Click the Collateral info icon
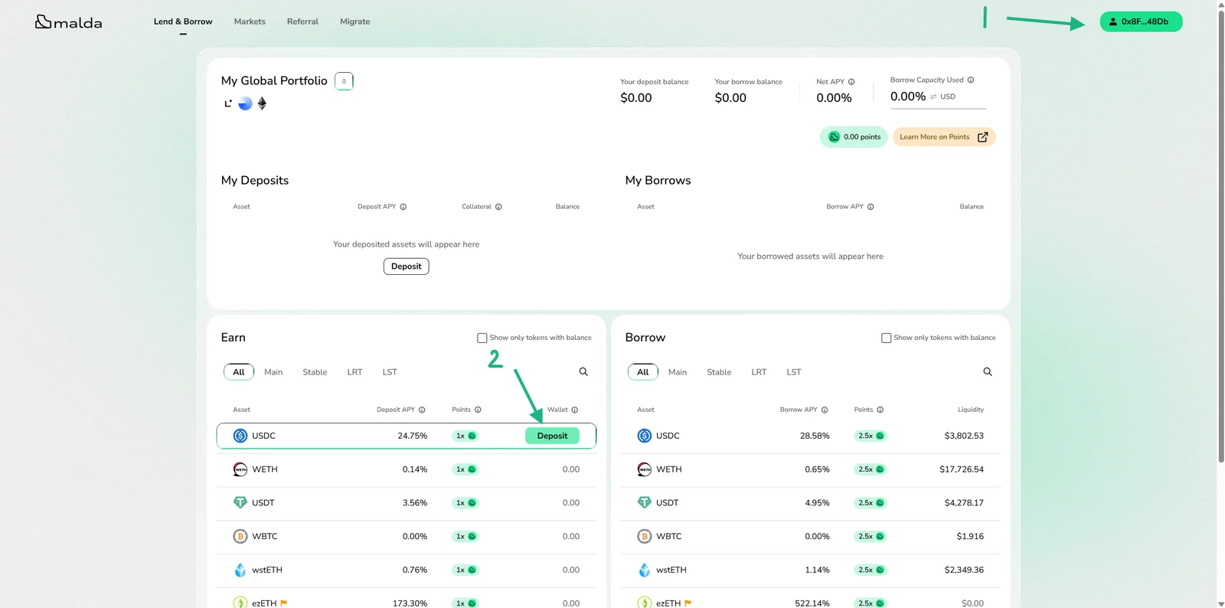Screen dimensions: 1225x608 (498, 207)
